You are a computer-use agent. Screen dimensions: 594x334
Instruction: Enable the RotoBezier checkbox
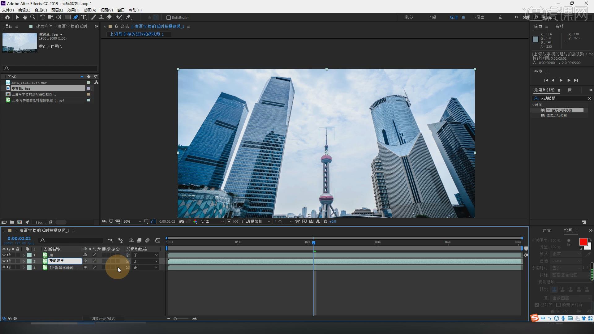click(169, 18)
